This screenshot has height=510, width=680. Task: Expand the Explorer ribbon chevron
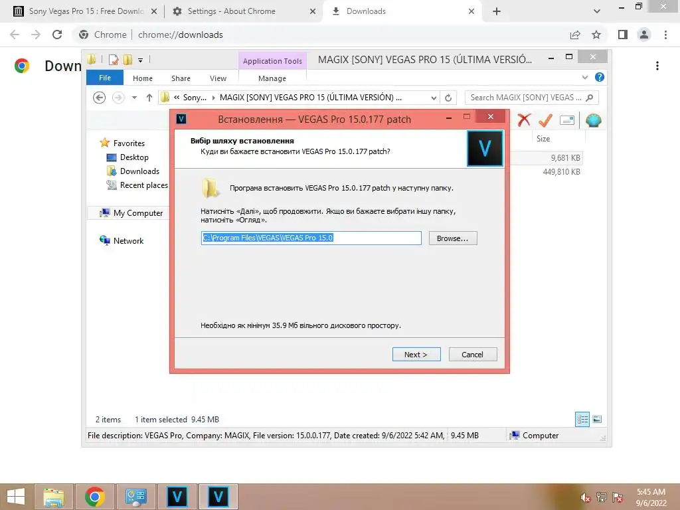pyautogui.click(x=584, y=77)
